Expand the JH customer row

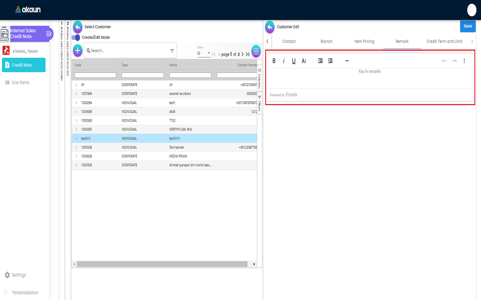tap(76, 85)
